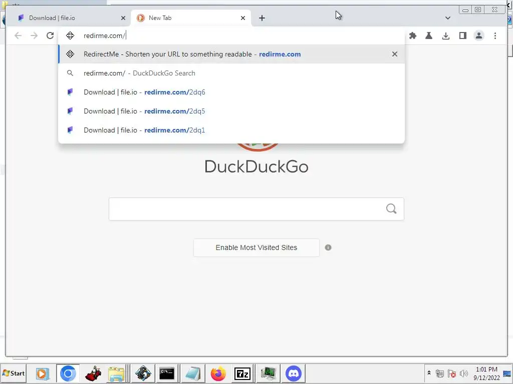The height and width of the screenshot is (384, 513).
Task: Expand the tab search chevron
Action: pos(448,18)
